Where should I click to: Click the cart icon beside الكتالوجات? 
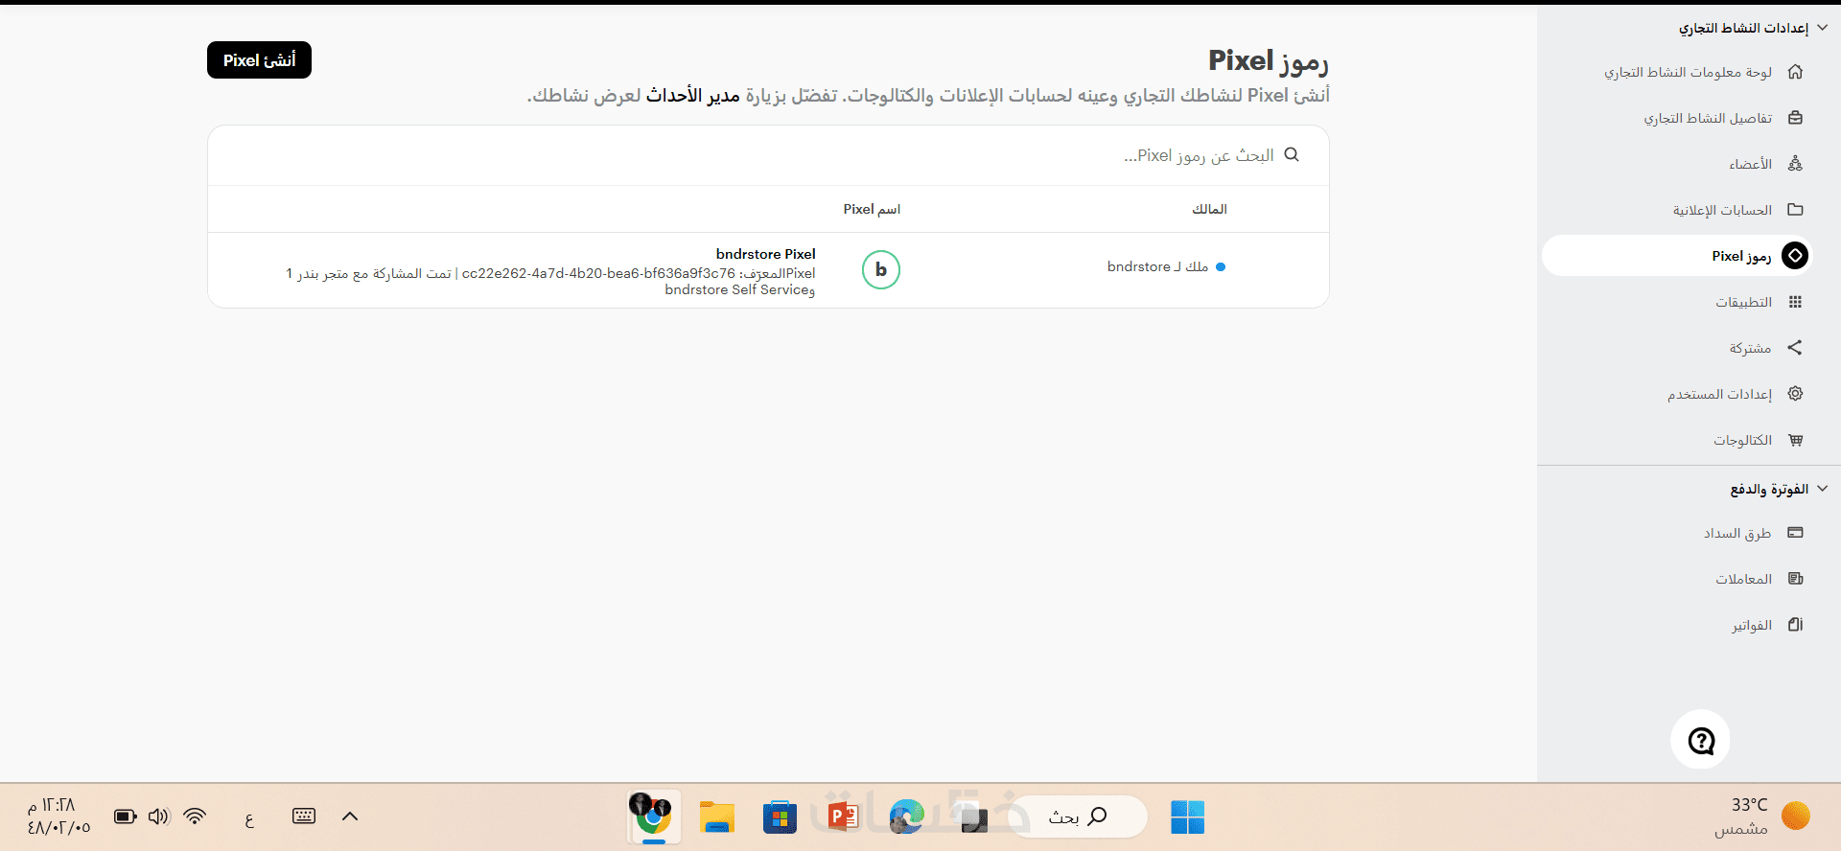(x=1796, y=440)
